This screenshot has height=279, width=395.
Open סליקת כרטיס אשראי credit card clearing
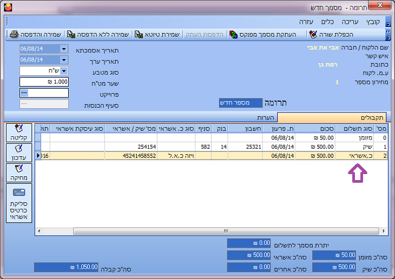point(19,203)
